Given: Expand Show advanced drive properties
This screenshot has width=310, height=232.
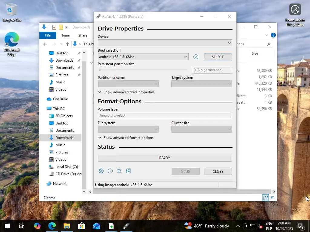Looking at the screenshot, I should (x=126, y=92).
